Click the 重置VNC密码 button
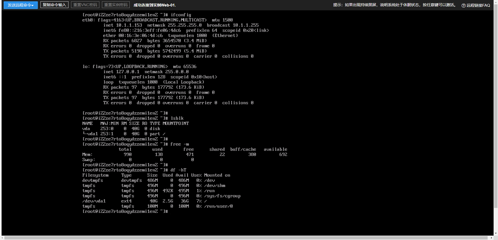The image size is (498, 240). click(x=85, y=5)
